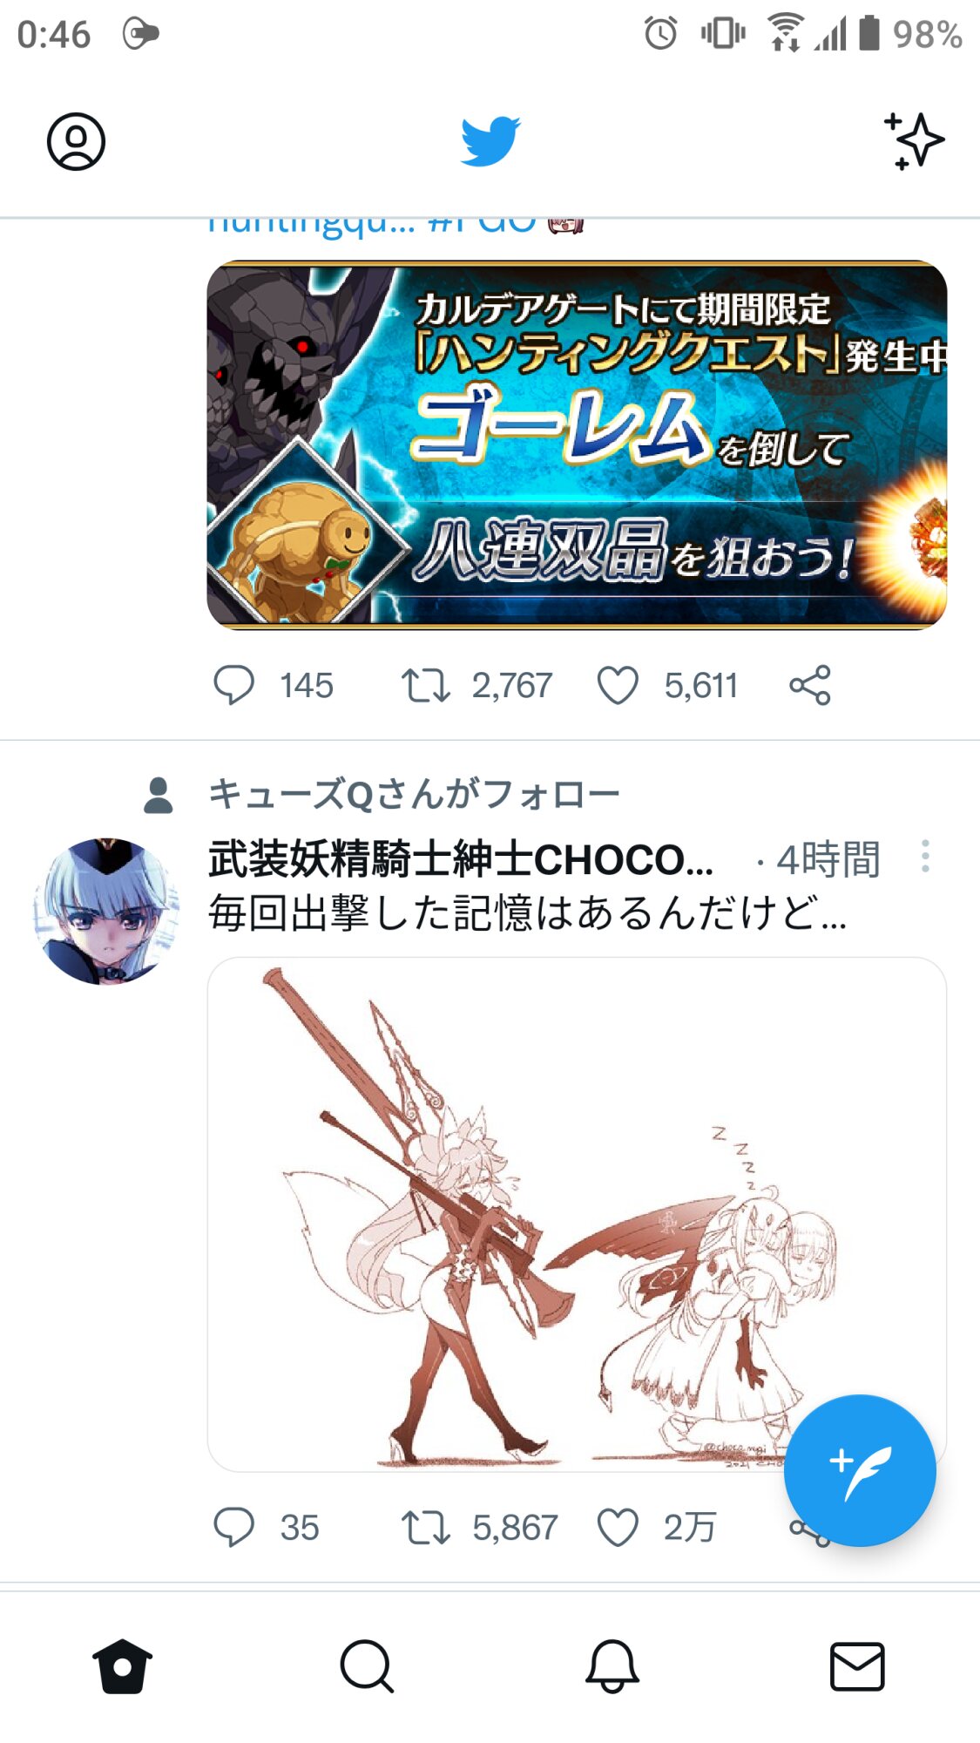Screen dimensions: 980x1743
Task: View the 武装妖精騎士紳士CHOCO profile avatar
Action: pos(106,912)
